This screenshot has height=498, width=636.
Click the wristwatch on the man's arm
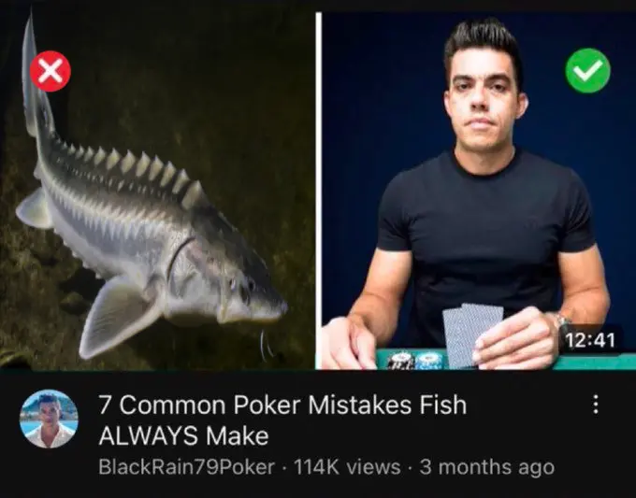tap(562, 322)
